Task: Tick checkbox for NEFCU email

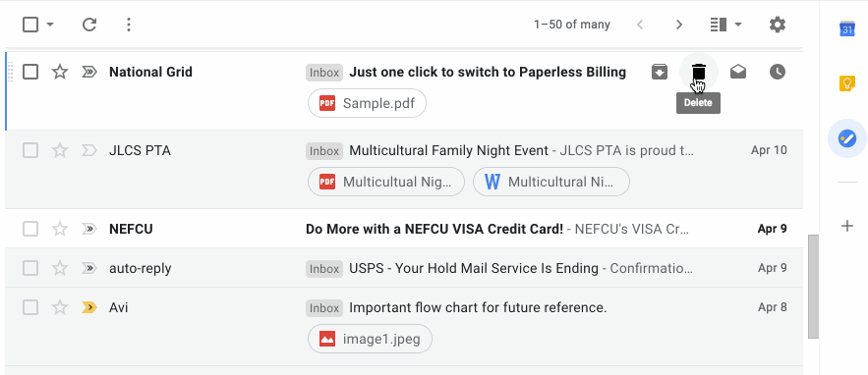Action: (x=30, y=229)
